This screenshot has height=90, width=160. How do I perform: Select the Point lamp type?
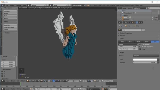click(x=122, y=42)
